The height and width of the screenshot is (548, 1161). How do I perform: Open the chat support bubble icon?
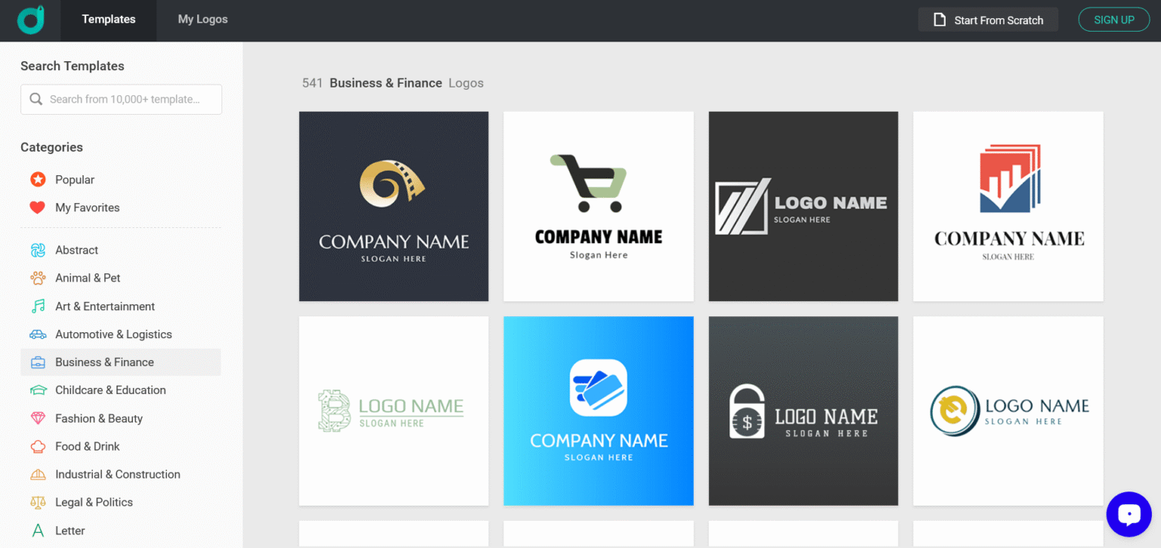[x=1128, y=514]
